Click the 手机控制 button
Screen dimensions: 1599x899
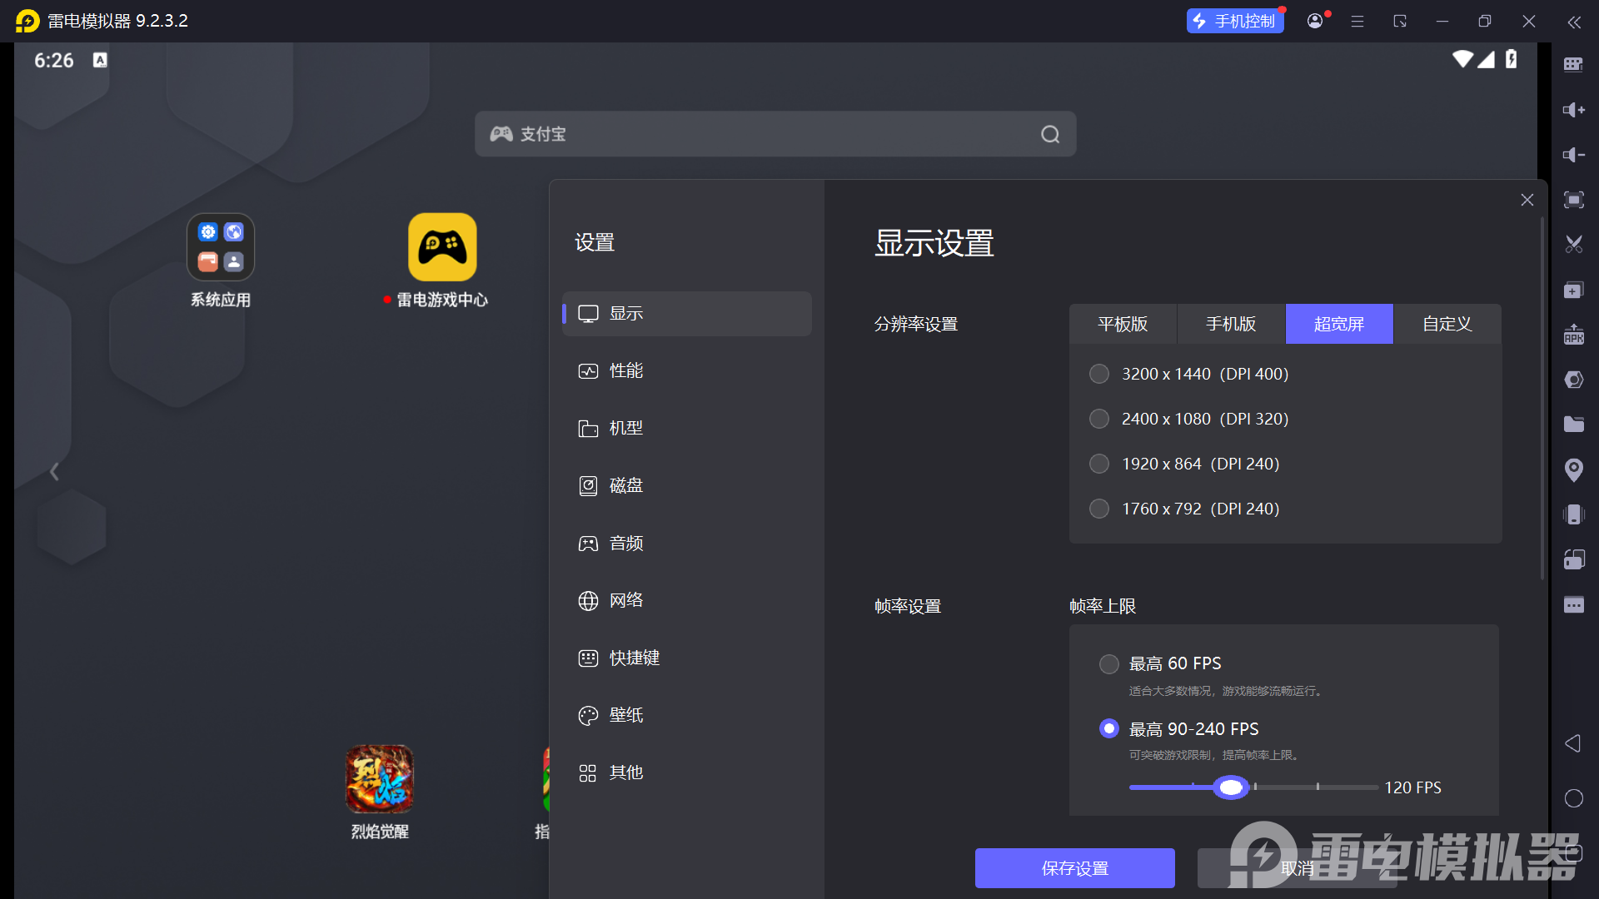(1235, 21)
